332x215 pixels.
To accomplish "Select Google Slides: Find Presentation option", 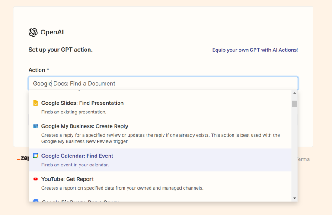I will pos(82,103).
